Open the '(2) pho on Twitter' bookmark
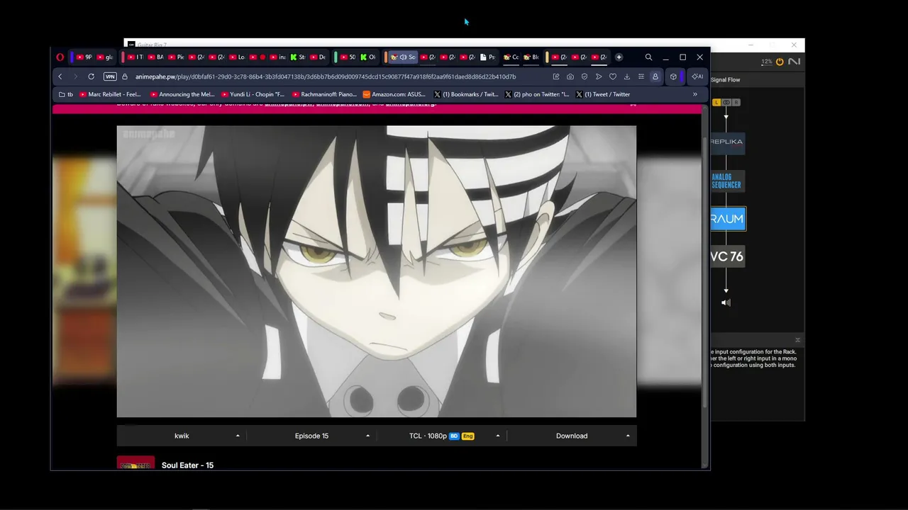 tap(536, 94)
